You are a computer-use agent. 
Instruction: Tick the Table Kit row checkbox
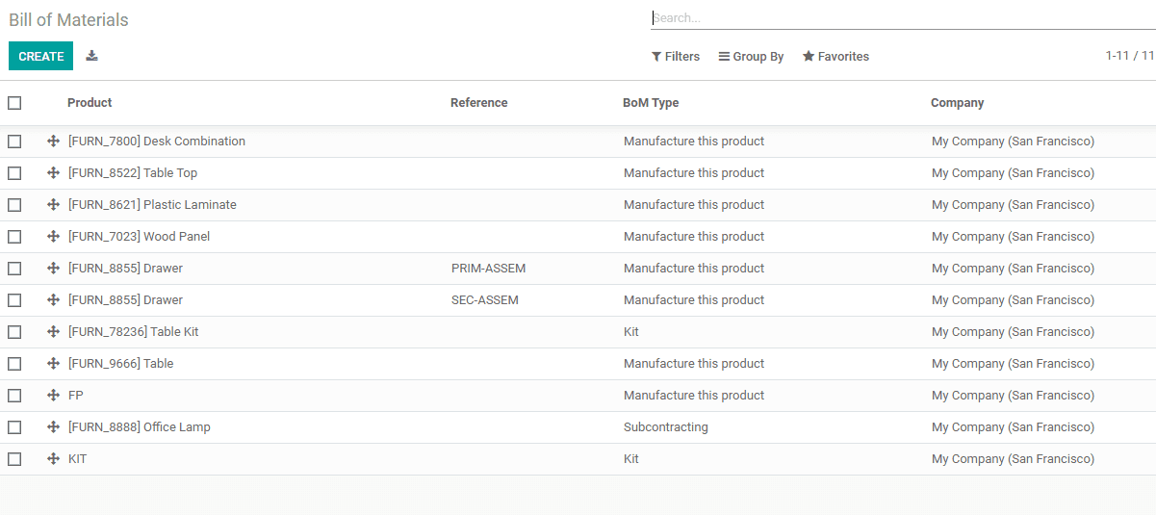14,332
